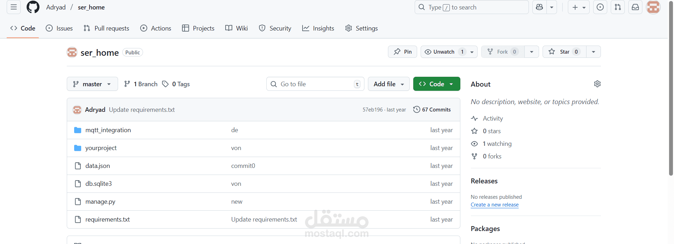Image resolution: width=674 pixels, height=244 pixels.
Task: Star the ser_home repository
Action: (x=564, y=52)
